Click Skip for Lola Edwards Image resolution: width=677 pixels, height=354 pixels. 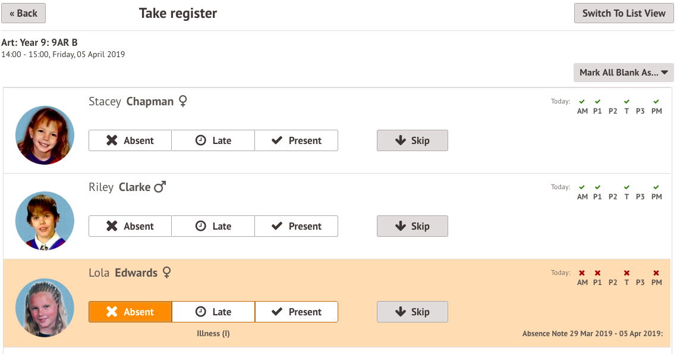(x=412, y=312)
